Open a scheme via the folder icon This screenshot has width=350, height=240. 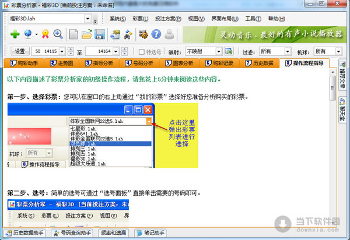click(x=86, y=34)
